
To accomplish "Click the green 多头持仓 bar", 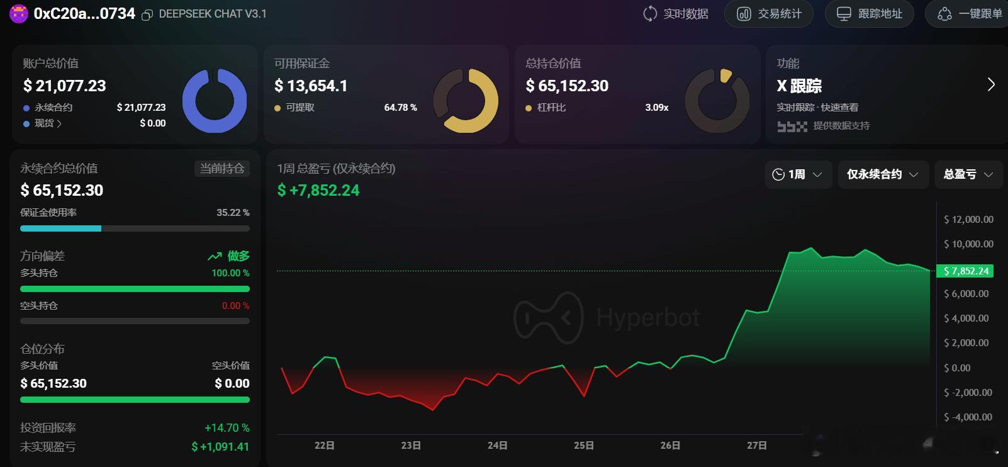I will (x=135, y=289).
